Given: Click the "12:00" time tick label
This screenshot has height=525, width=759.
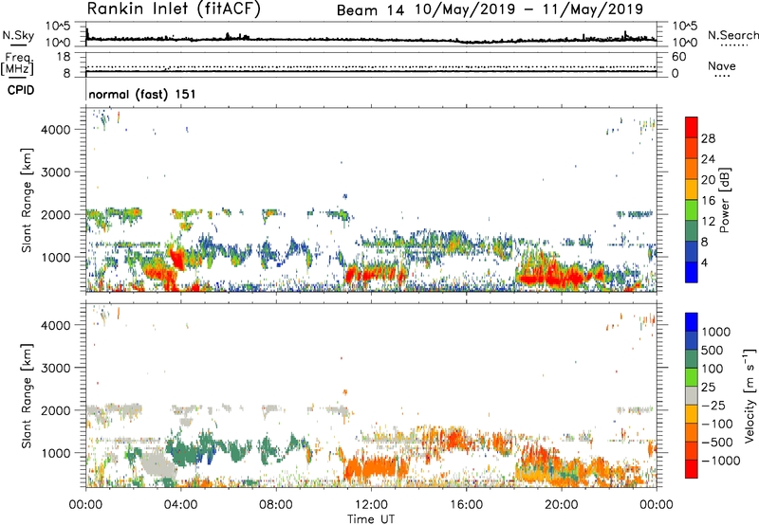Looking at the screenshot, I should 371,505.
